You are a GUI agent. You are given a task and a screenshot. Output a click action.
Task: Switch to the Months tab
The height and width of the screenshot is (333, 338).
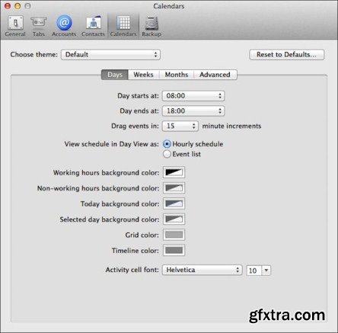pyautogui.click(x=177, y=75)
